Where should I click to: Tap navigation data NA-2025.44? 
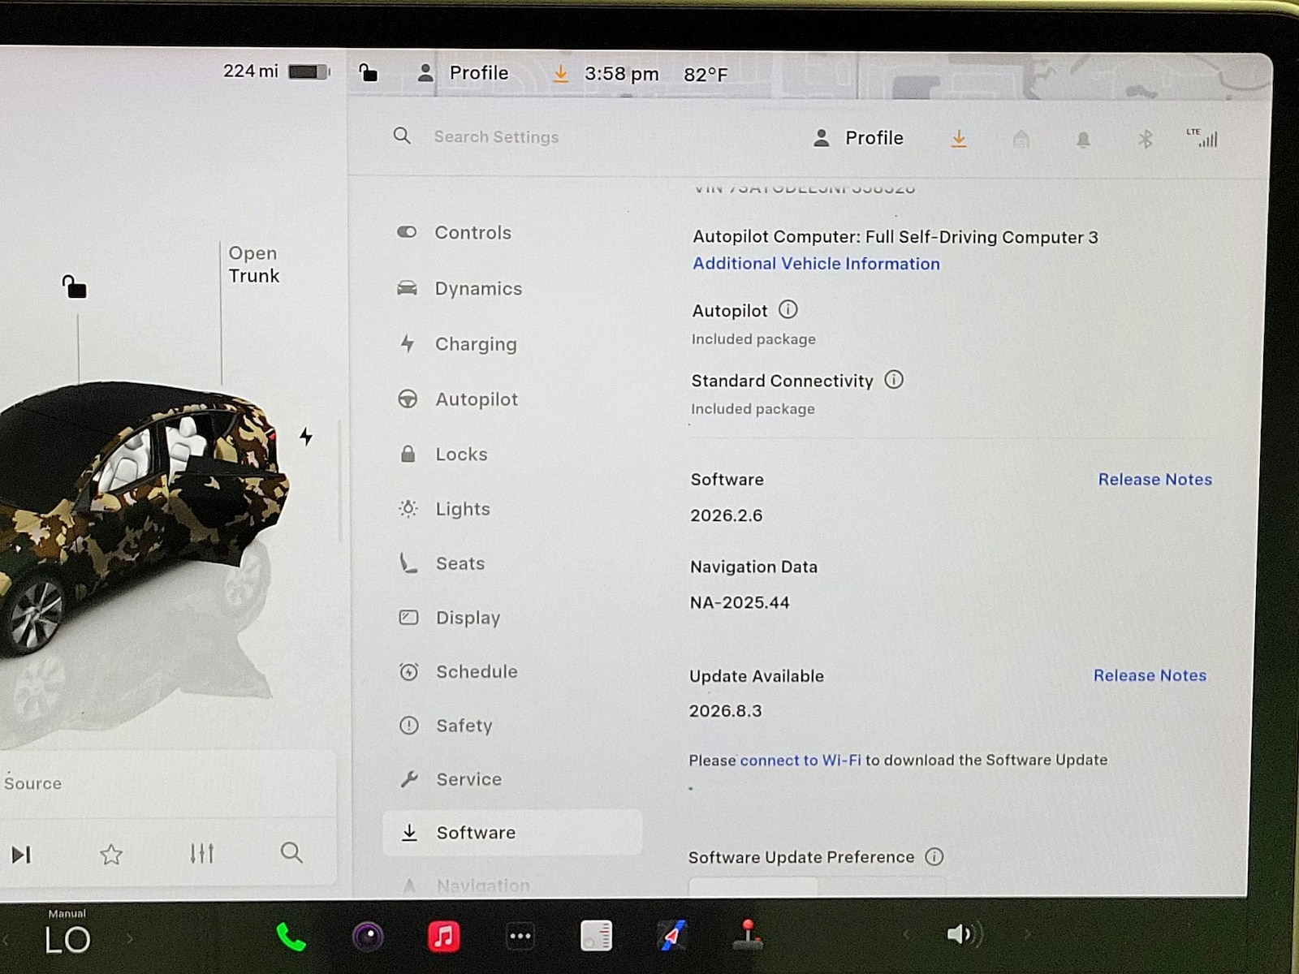pos(740,602)
